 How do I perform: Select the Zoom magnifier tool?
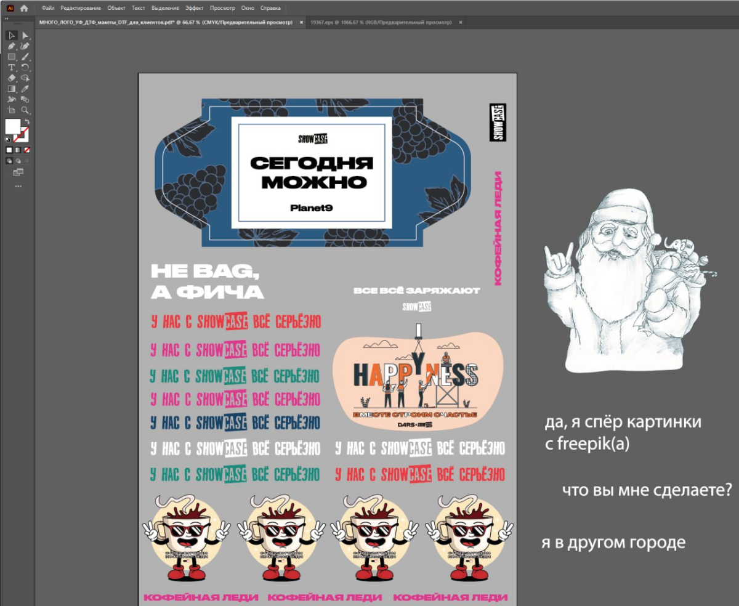pos(25,110)
